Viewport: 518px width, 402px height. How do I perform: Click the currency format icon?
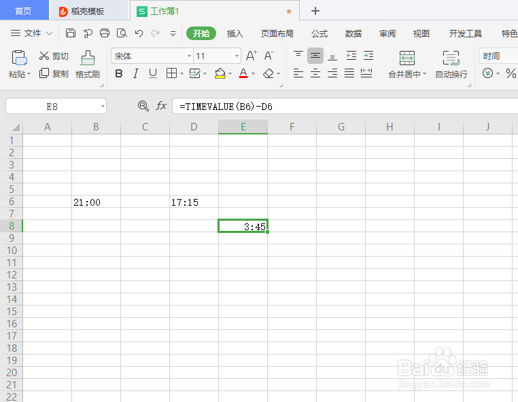(487, 73)
